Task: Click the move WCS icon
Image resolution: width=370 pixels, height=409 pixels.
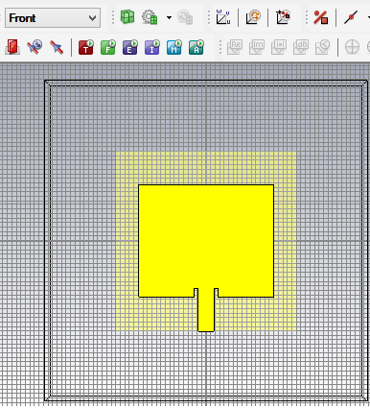Action: pyautogui.click(x=283, y=17)
